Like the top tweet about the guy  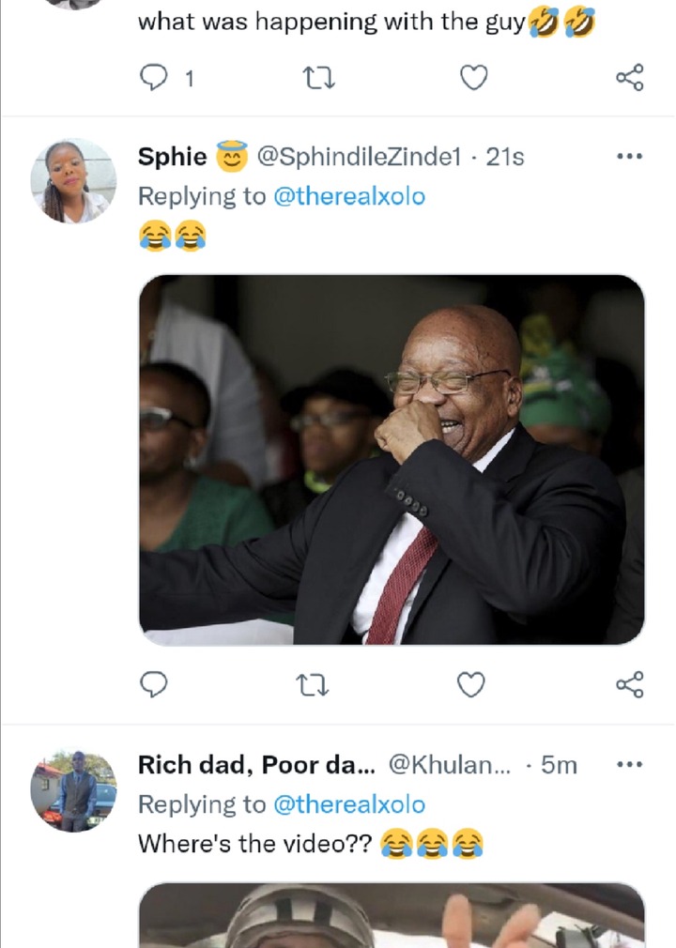[472, 78]
